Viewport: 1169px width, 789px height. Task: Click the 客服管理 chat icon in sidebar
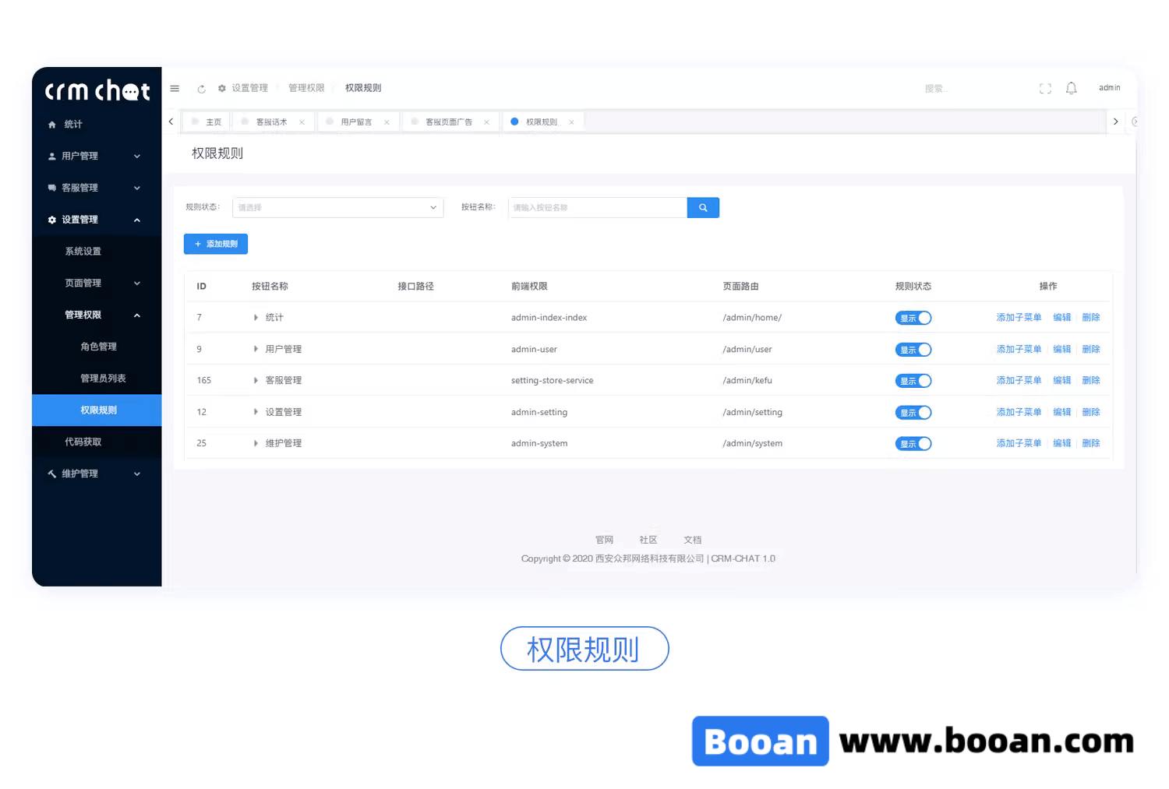[51, 187]
